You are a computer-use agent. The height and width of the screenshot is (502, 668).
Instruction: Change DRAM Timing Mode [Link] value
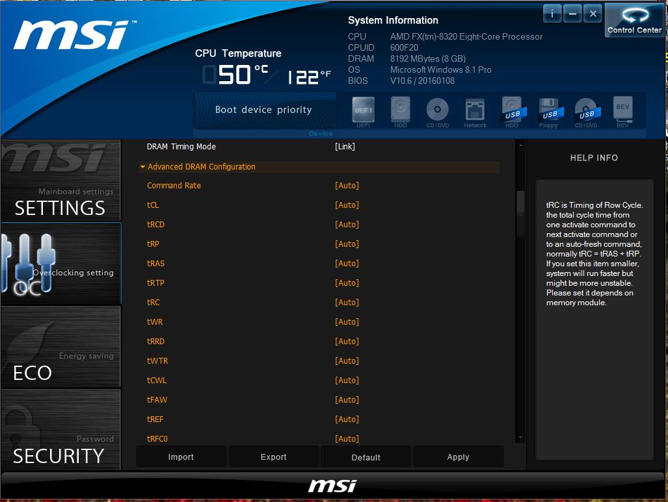coord(345,146)
